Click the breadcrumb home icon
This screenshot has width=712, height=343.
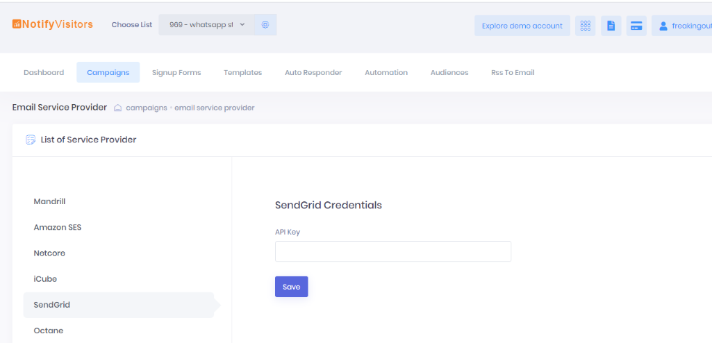pos(117,108)
